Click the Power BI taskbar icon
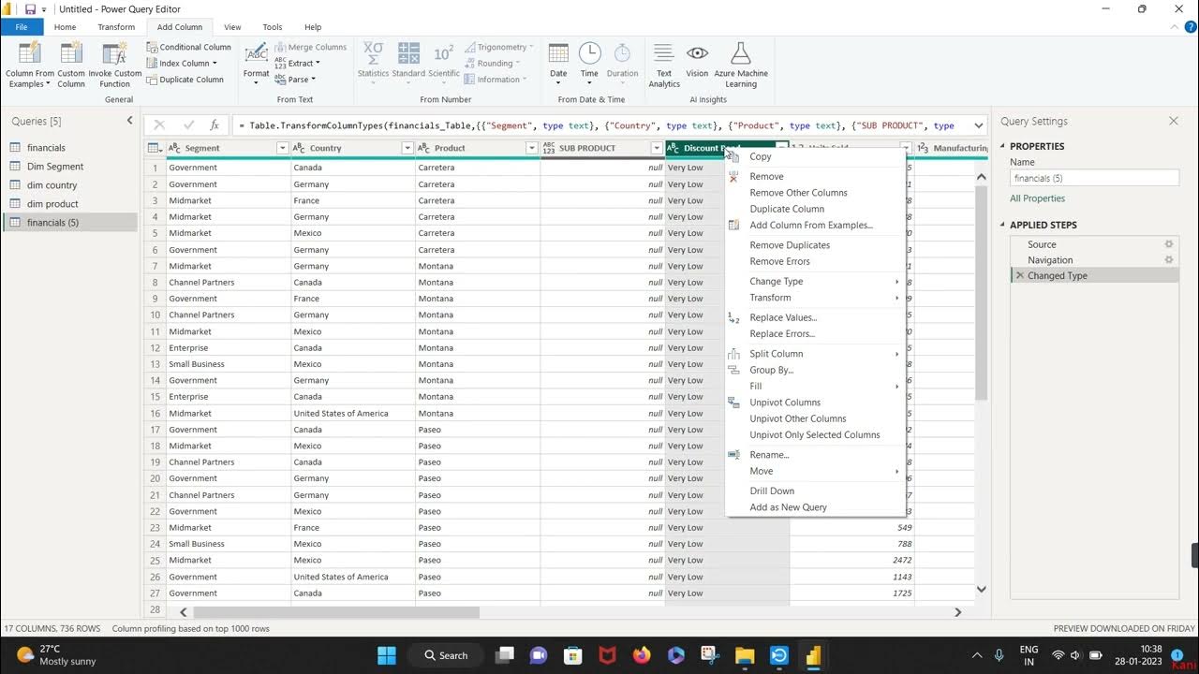The height and width of the screenshot is (674, 1199). (813, 655)
